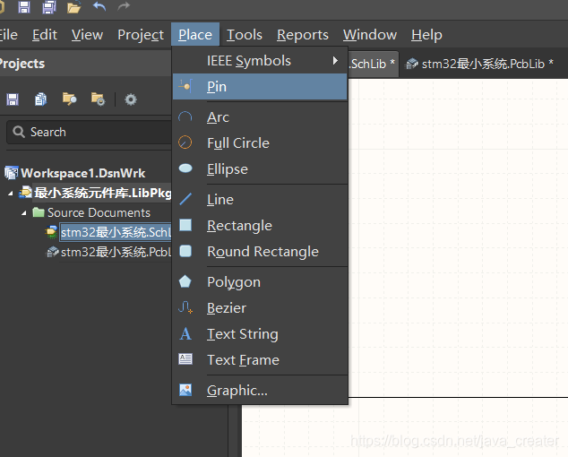Choose Text Frame menu entry
This screenshot has height=457, width=568.
tap(260, 360)
